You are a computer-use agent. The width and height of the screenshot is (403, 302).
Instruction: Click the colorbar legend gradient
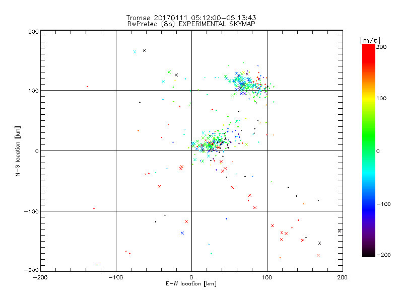(x=369, y=150)
